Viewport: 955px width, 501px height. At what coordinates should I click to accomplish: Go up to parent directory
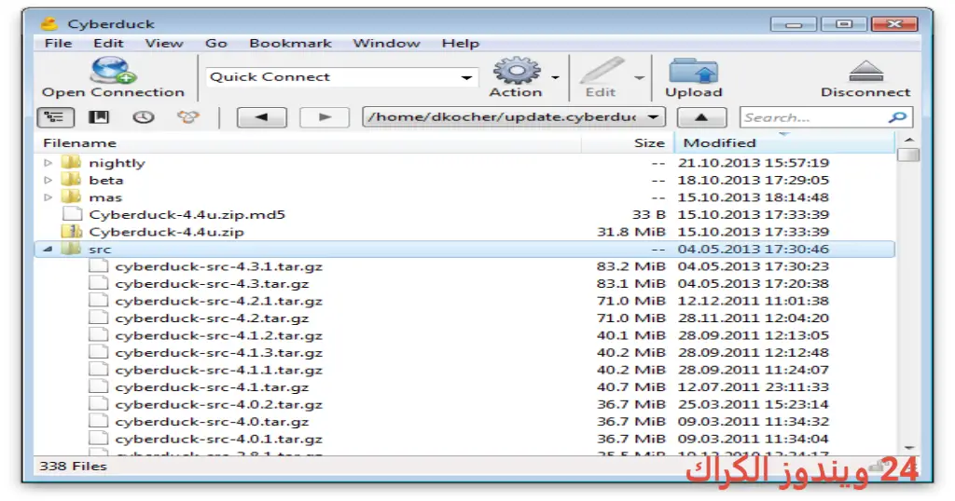pyautogui.click(x=701, y=117)
